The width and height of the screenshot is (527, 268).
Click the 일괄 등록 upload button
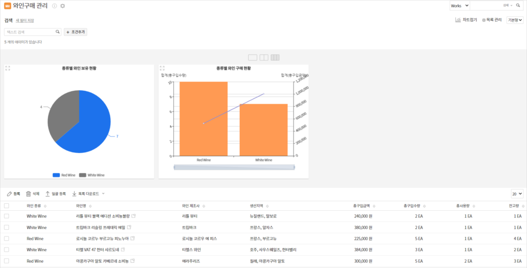tap(55, 193)
